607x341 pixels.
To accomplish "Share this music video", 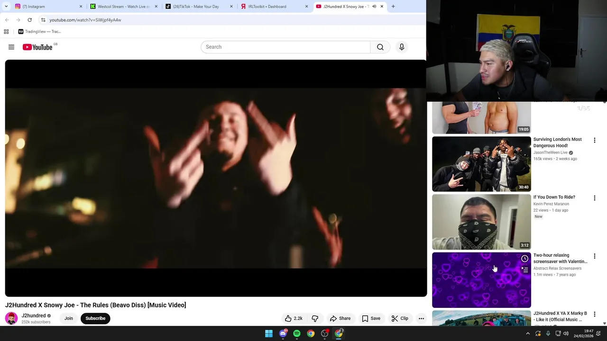I will [x=340, y=318].
